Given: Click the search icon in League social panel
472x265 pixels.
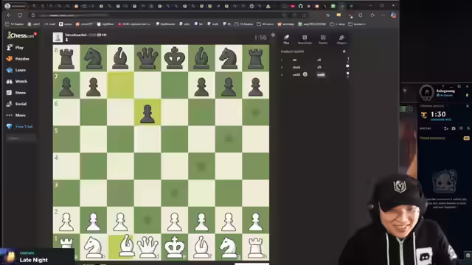Looking at the screenshot, I should coord(468,128).
